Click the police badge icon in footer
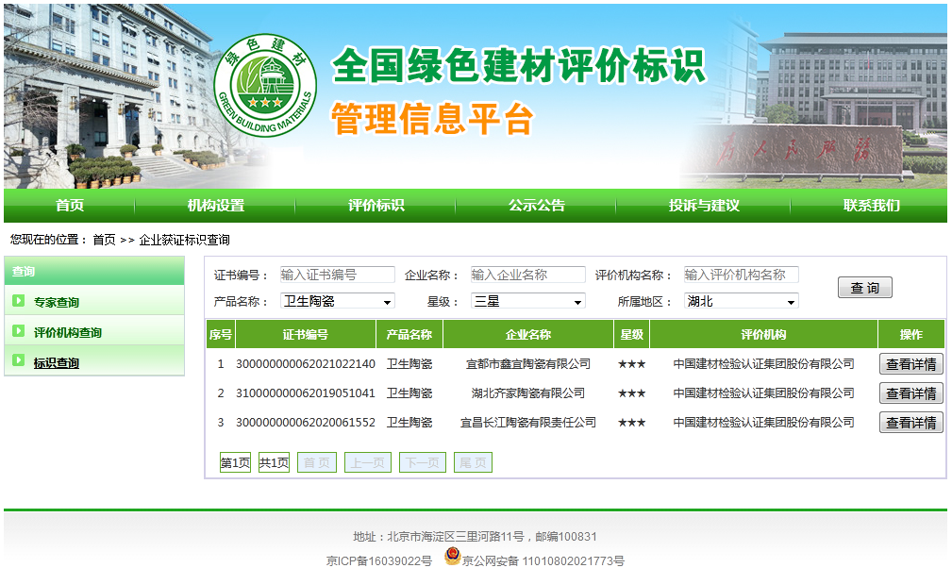Screen dimensions: 952x568 click(452, 559)
